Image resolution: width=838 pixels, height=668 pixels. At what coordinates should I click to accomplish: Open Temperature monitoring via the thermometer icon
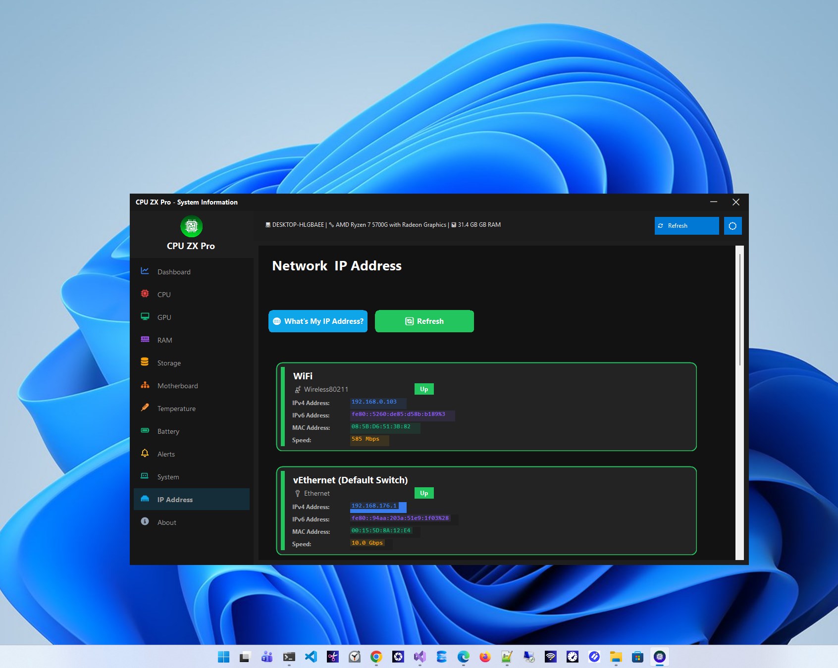point(145,408)
